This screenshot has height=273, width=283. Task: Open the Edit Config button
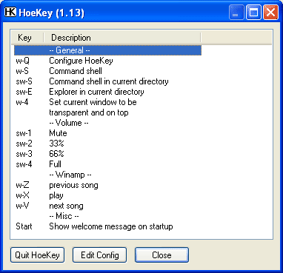coord(99,255)
